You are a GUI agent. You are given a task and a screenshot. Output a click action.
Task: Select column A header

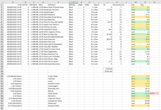[x=13, y=2]
